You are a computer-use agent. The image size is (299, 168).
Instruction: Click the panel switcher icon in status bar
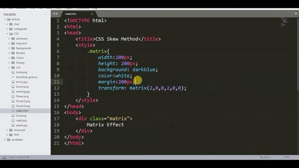(4, 157)
